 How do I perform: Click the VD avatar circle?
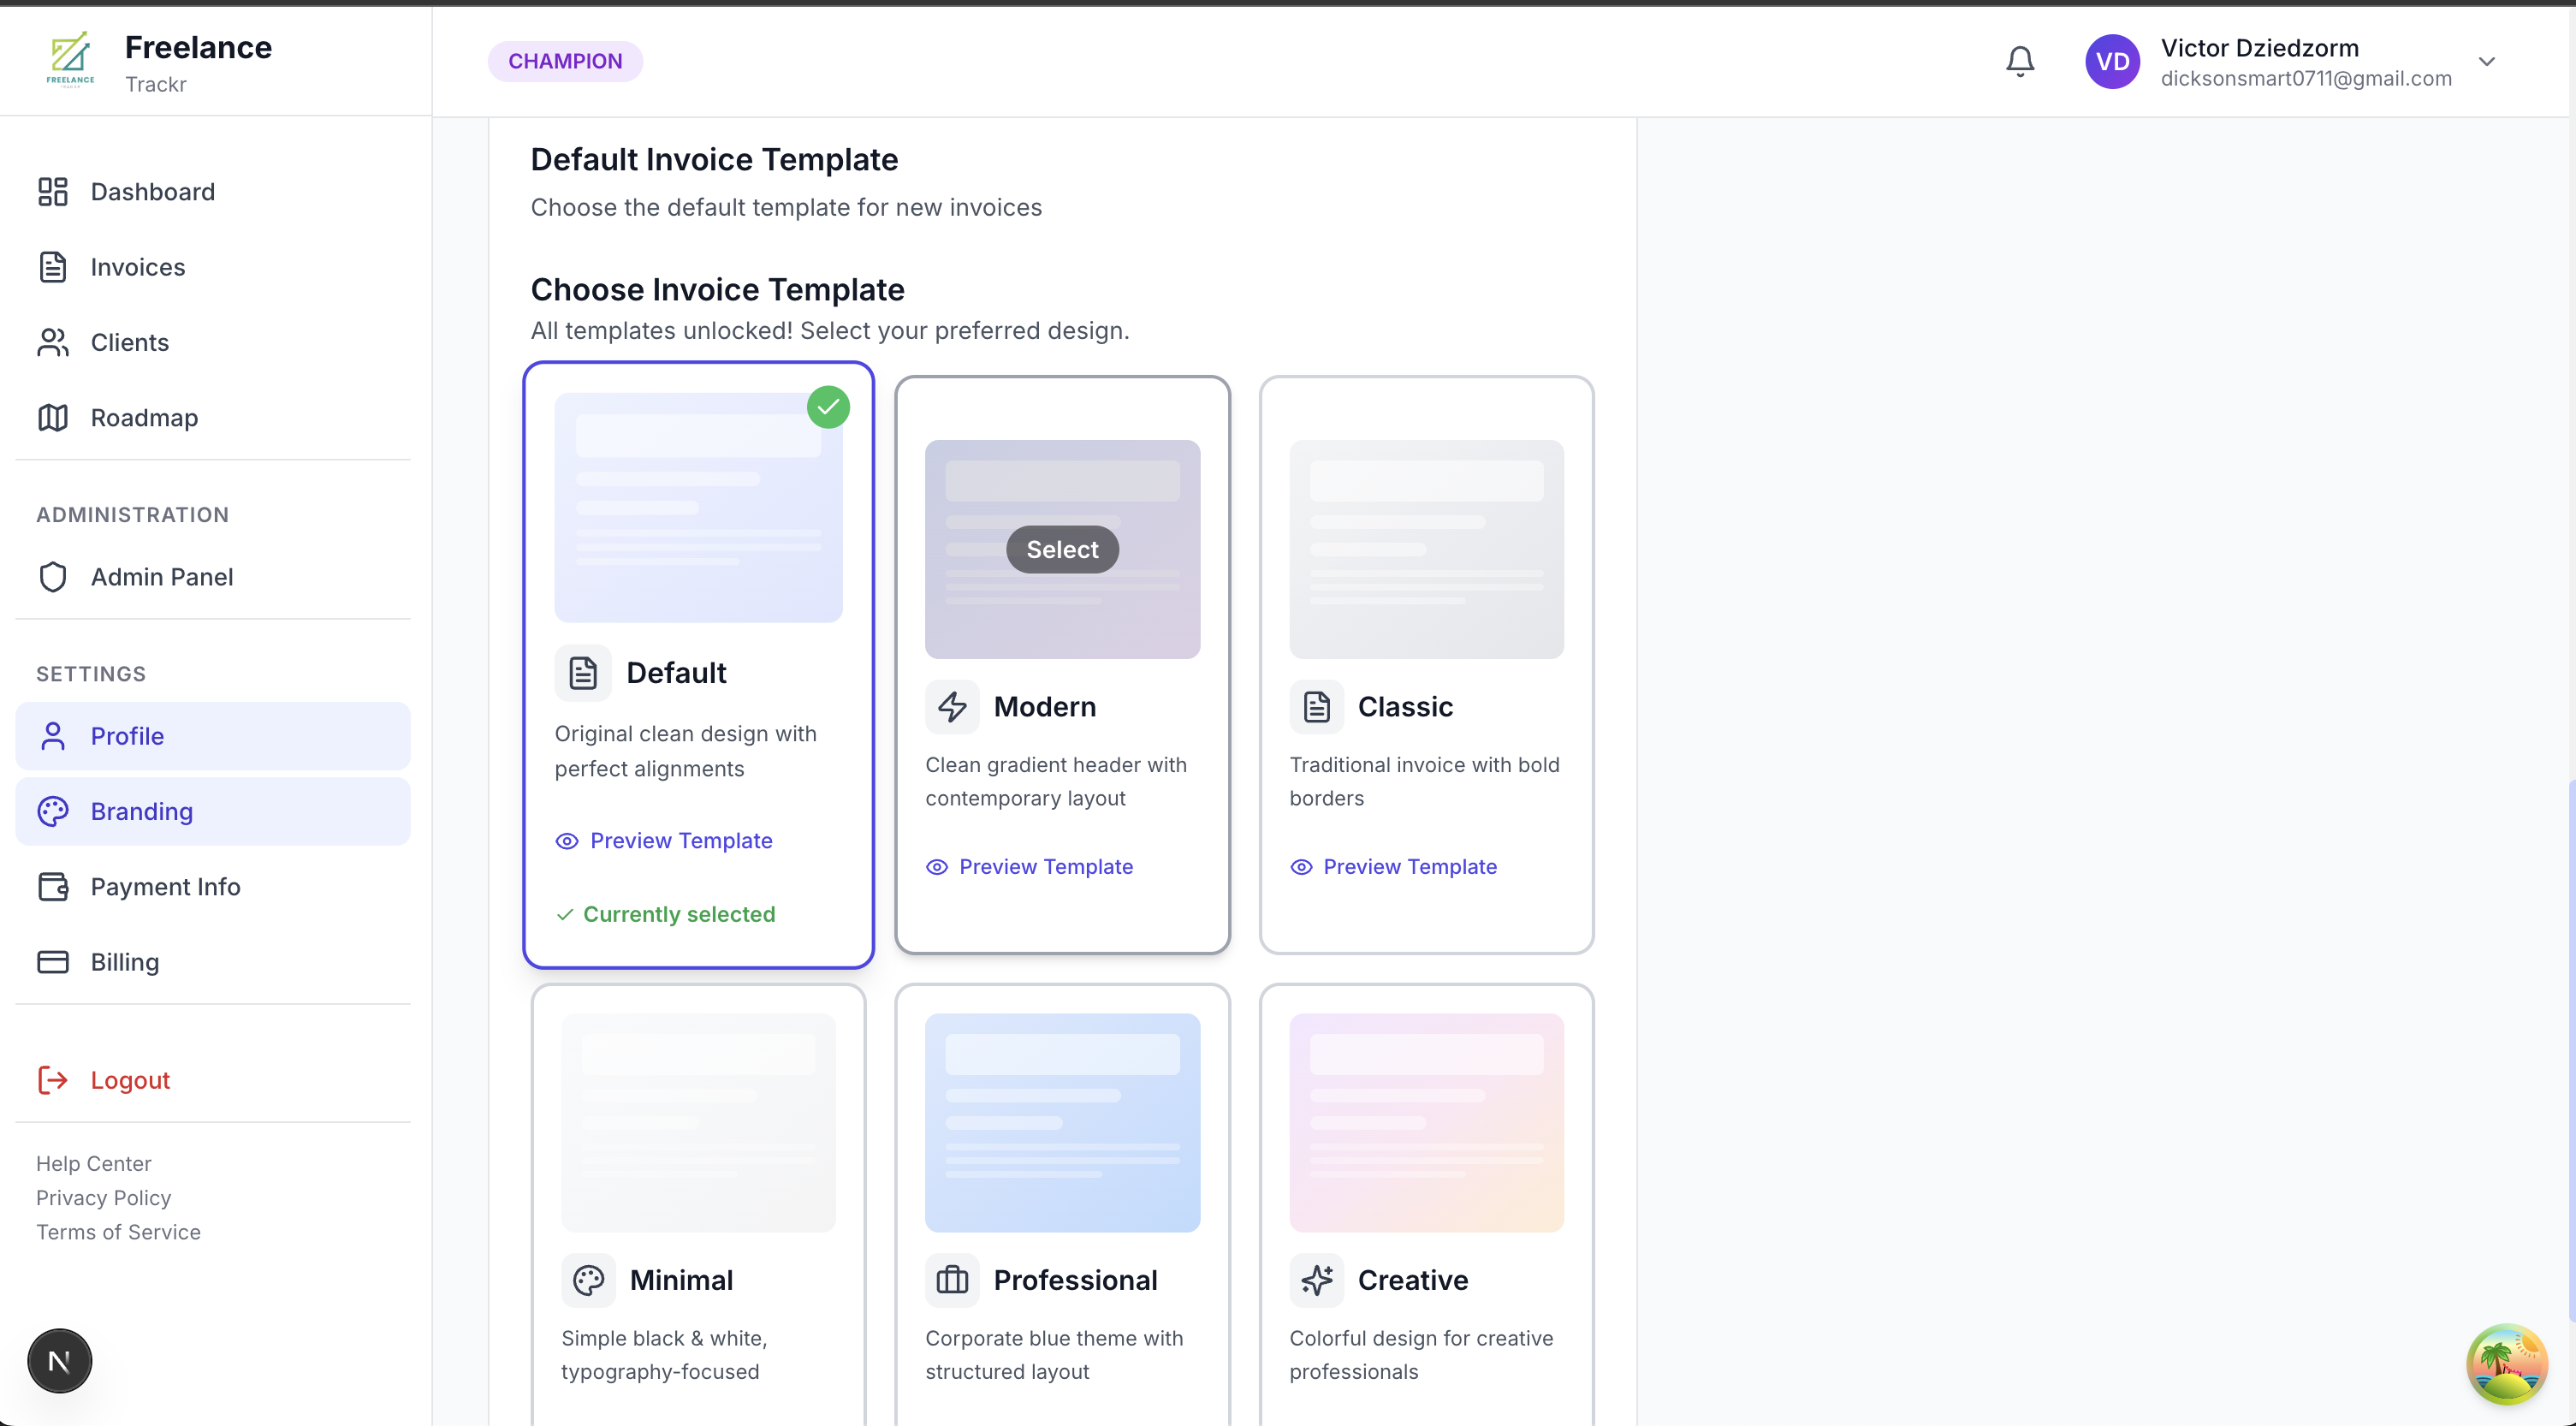[2113, 61]
